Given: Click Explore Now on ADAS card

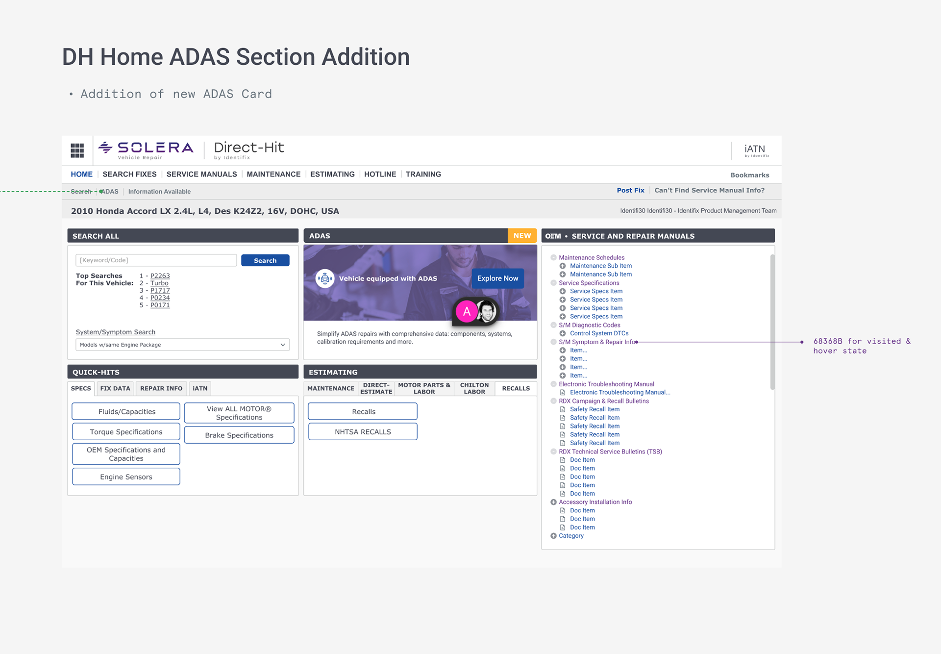Looking at the screenshot, I should click(x=497, y=278).
